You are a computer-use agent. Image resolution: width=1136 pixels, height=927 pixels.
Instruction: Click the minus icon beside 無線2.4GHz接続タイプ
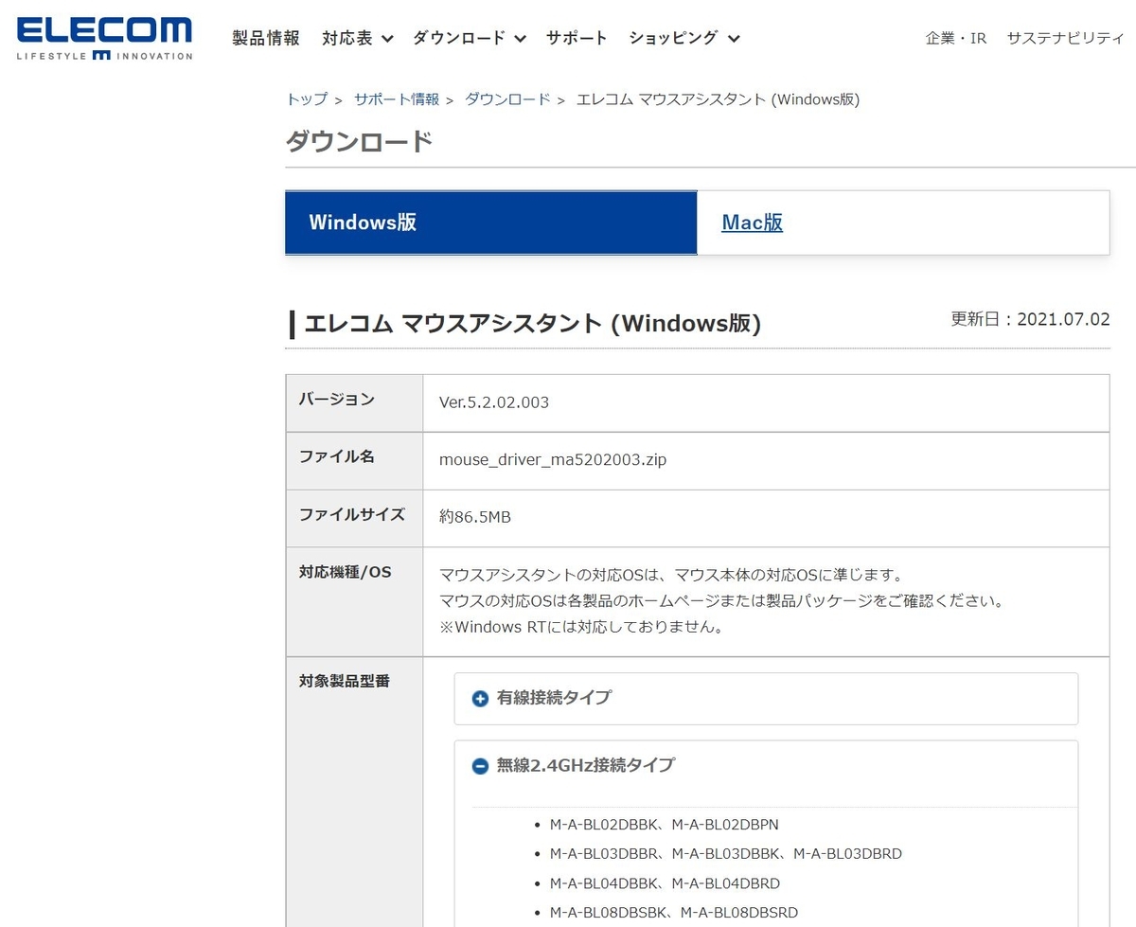482,765
